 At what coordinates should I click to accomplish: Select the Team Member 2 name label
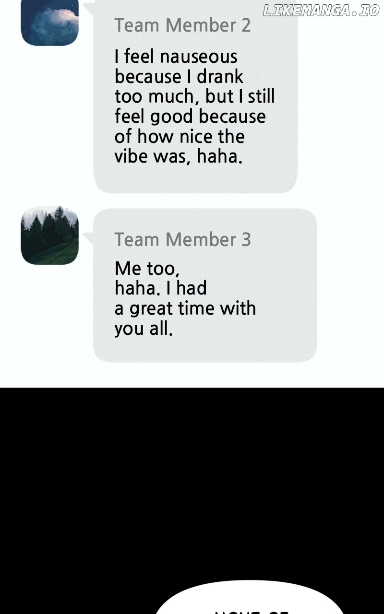[x=182, y=25]
